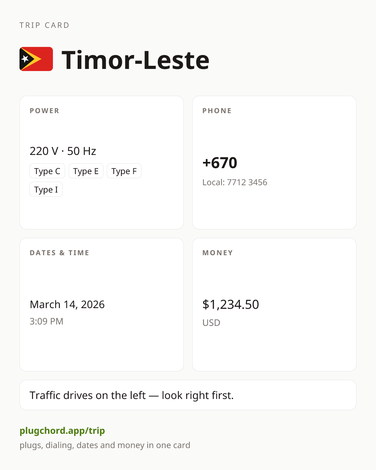Click the 3:09 PM time text
The width and height of the screenshot is (376, 470).
click(47, 321)
